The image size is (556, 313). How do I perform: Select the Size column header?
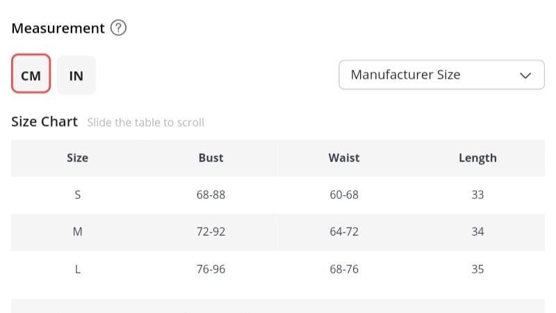coord(77,158)
